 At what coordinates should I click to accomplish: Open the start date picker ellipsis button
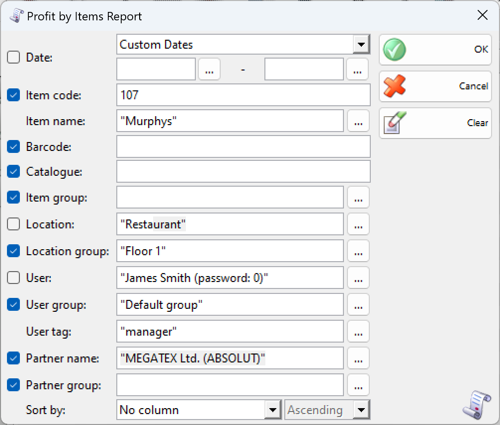tap(209, 70)
